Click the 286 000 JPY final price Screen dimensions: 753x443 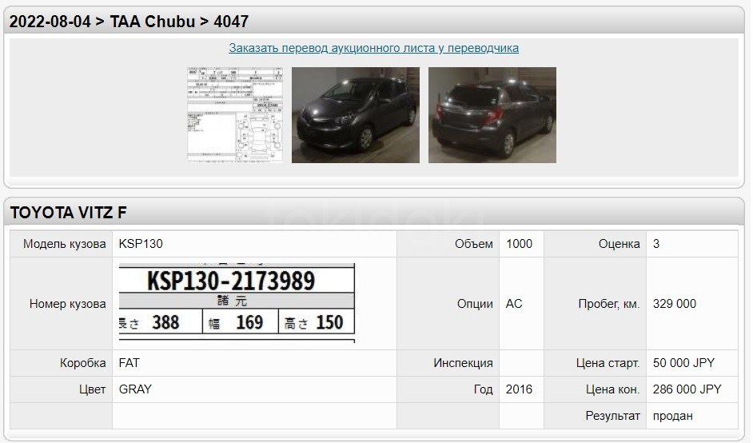pyautogui.click(x=687, y=389)
